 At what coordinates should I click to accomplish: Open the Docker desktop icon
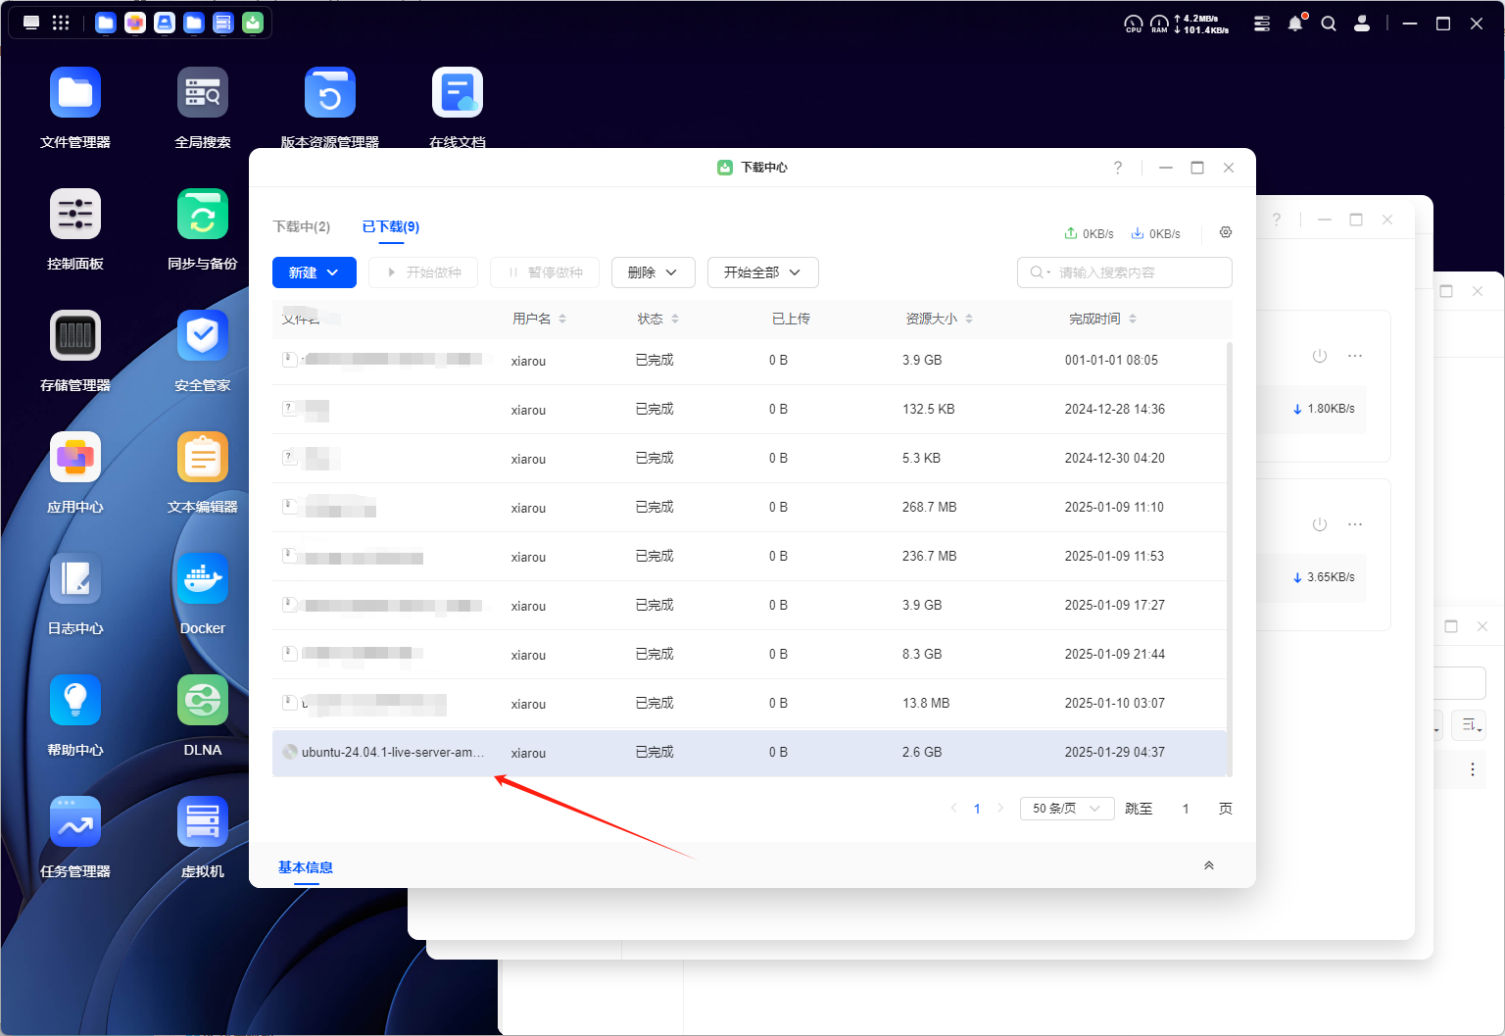(203, 579)
